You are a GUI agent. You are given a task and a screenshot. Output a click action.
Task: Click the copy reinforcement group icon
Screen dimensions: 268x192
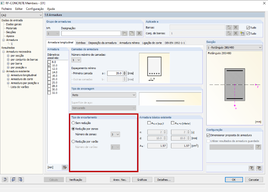[x=132, y=33]
